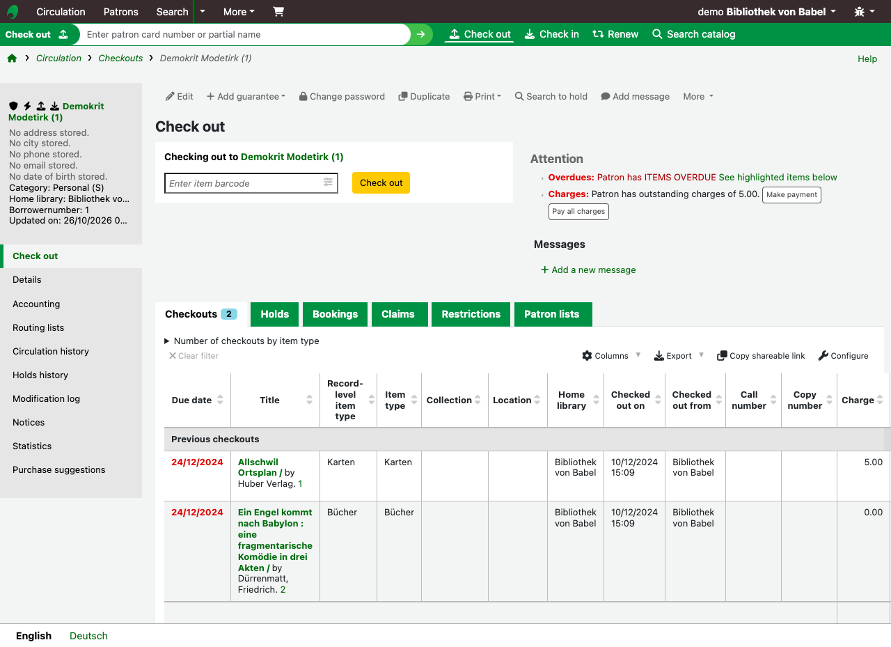Expand the More menu in the top navigation
The height and width of the screenshot is (647, 891).
tap(239, 12)
